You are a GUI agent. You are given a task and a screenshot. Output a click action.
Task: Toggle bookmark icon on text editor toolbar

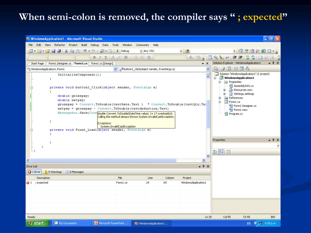[260, 57]
